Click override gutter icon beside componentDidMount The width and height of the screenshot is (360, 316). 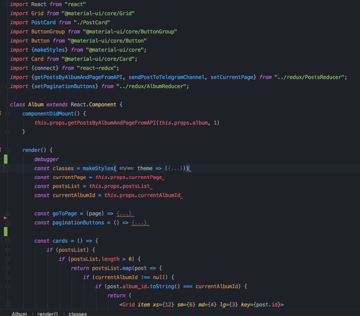tap(1, 113)
